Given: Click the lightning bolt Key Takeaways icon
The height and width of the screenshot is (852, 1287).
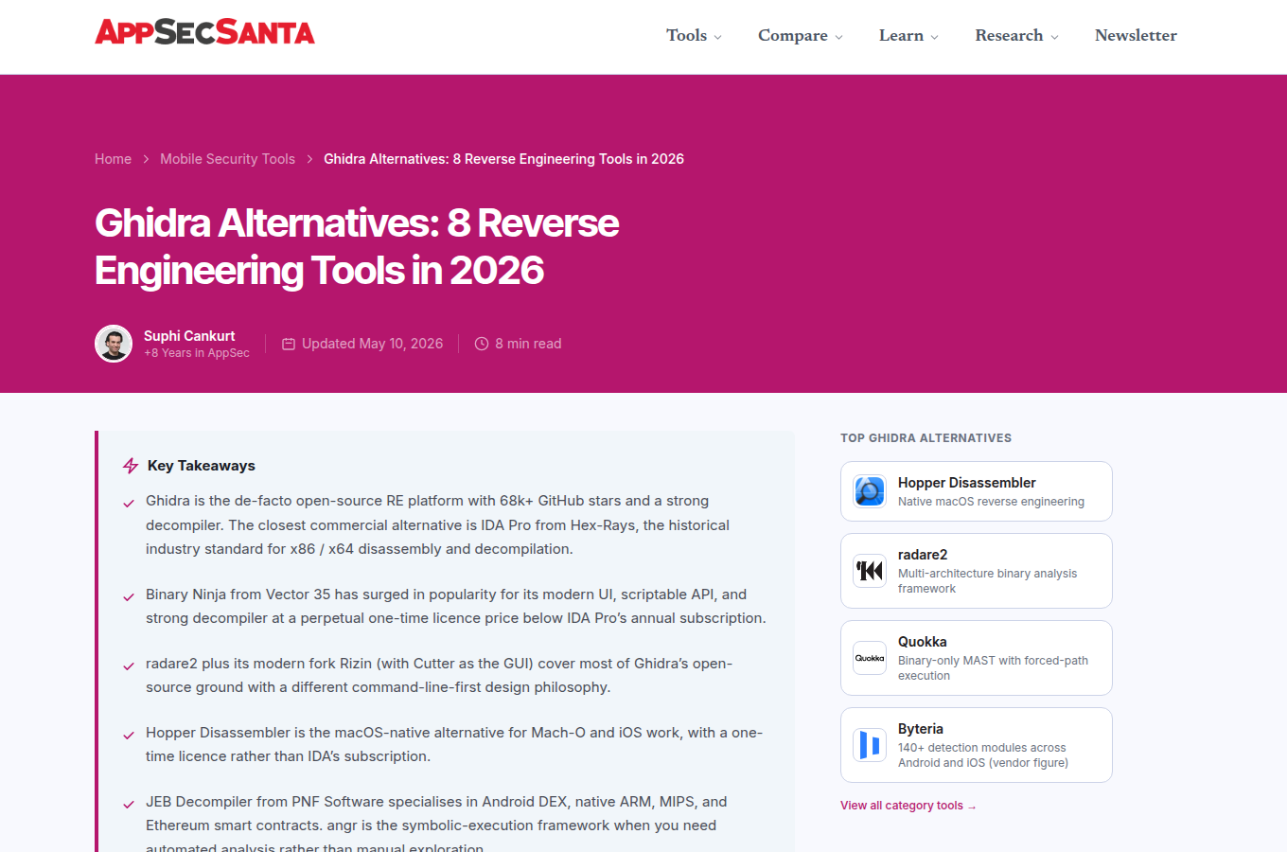Looking at the screenshot, I should (x=131, y=466).
